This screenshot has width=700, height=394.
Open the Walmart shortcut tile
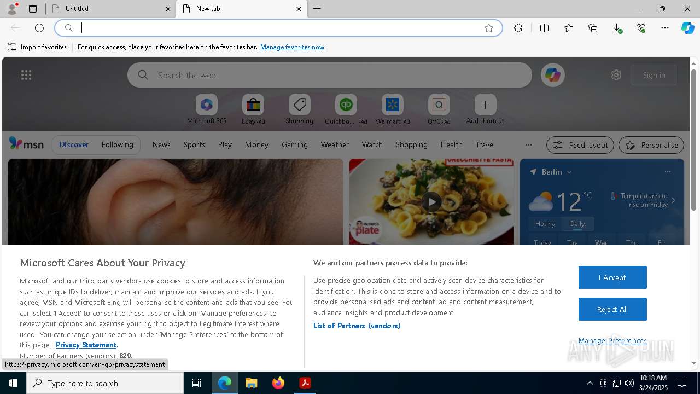tap(392, 109)
